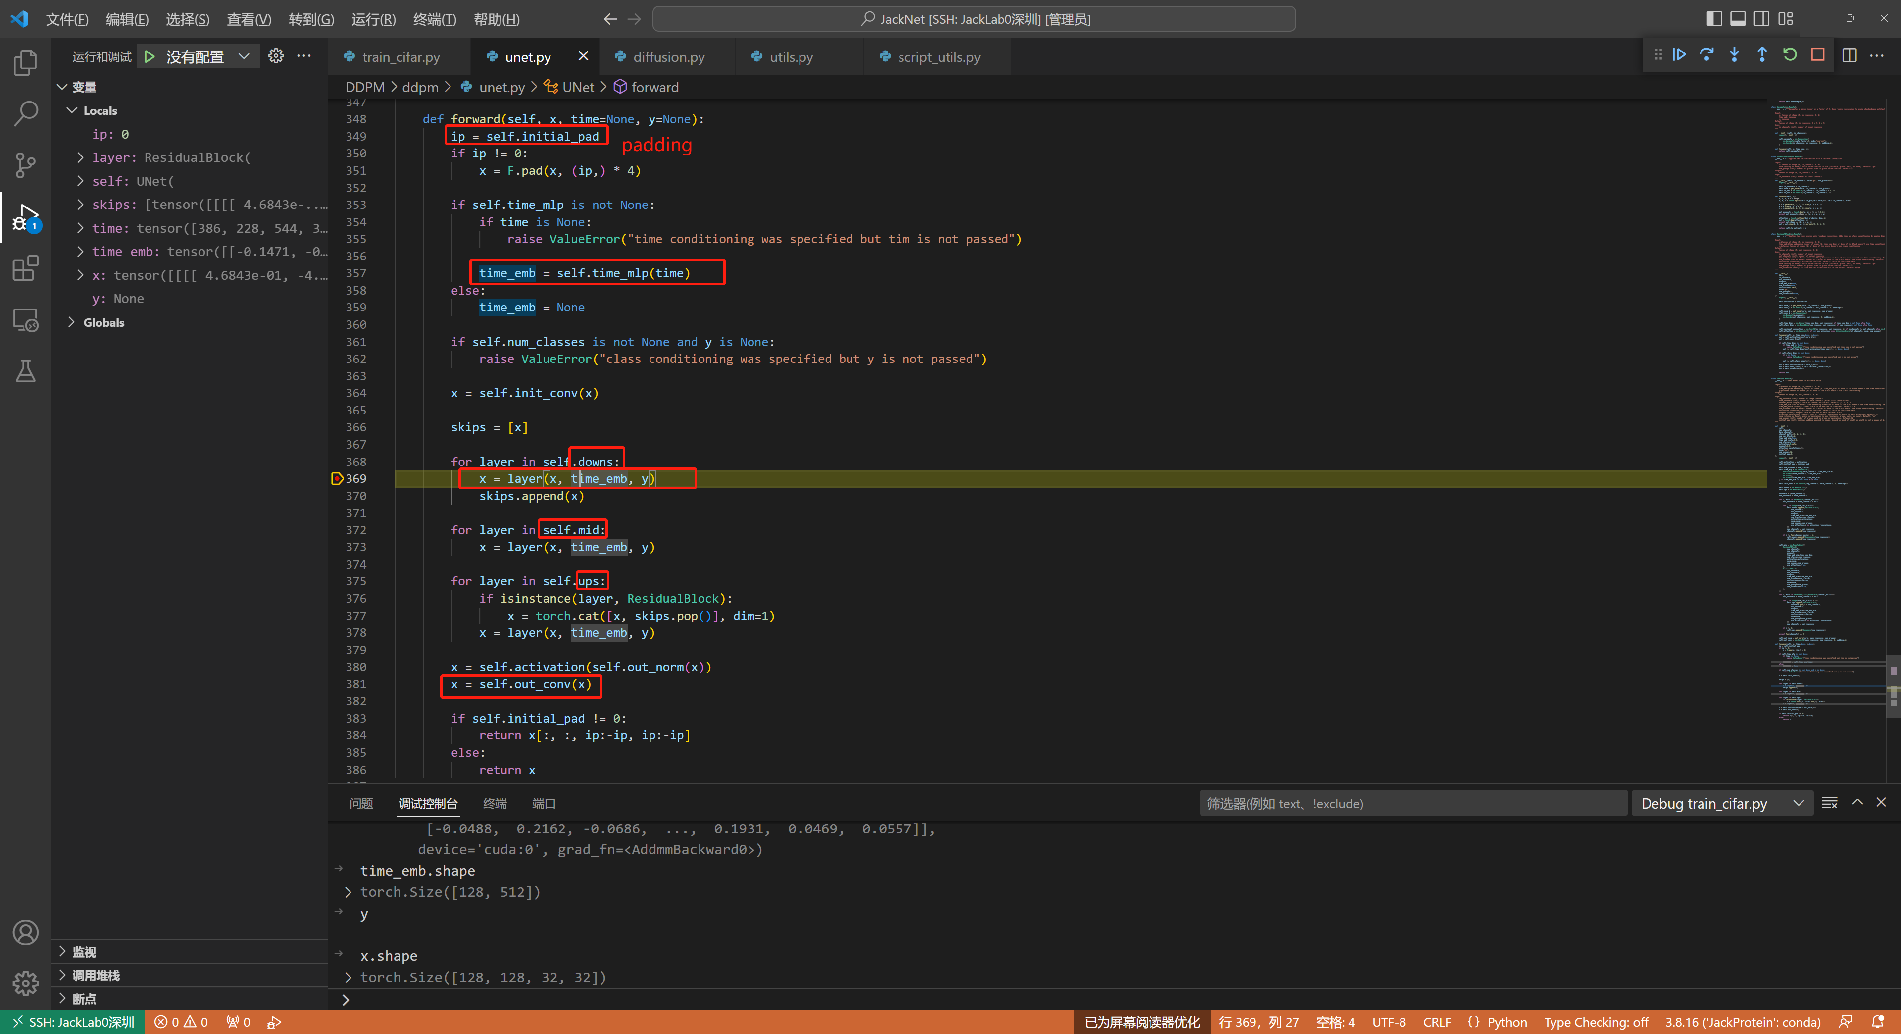Clear the debug console output
Screen dimensions: 1901x1034
(1829, 803)
